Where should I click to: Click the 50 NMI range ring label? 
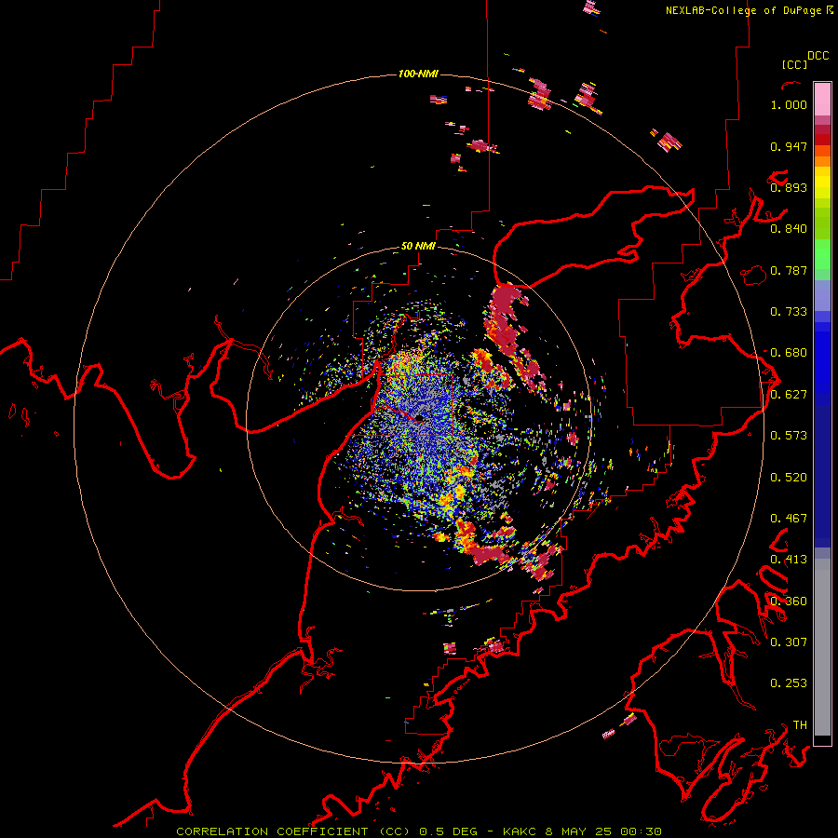(x=418, y=247)
